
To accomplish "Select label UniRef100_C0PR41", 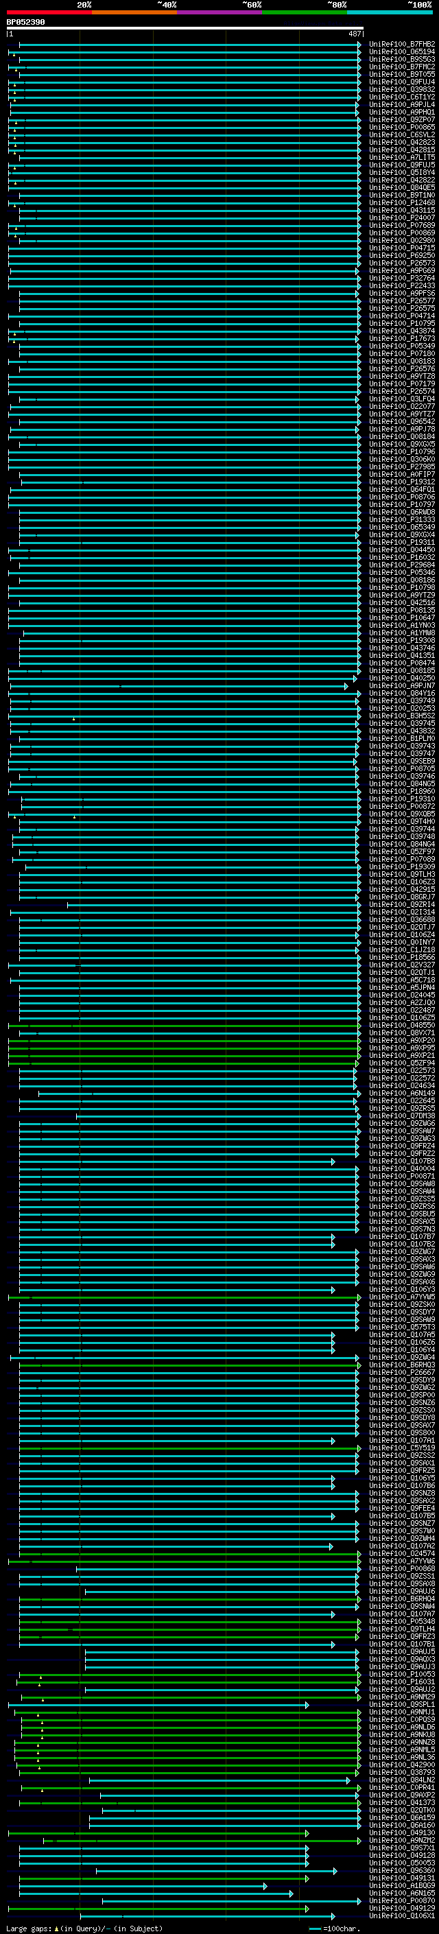I will pos(402,1788).
